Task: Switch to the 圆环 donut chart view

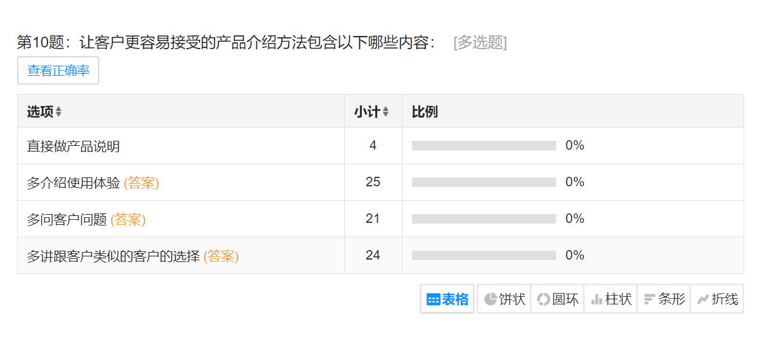Action: pos(558,299)
